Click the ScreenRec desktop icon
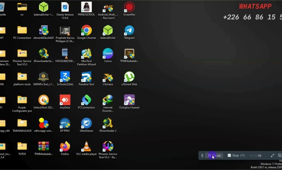This screenshot has width=282, height=170. (x=129, y=7)
